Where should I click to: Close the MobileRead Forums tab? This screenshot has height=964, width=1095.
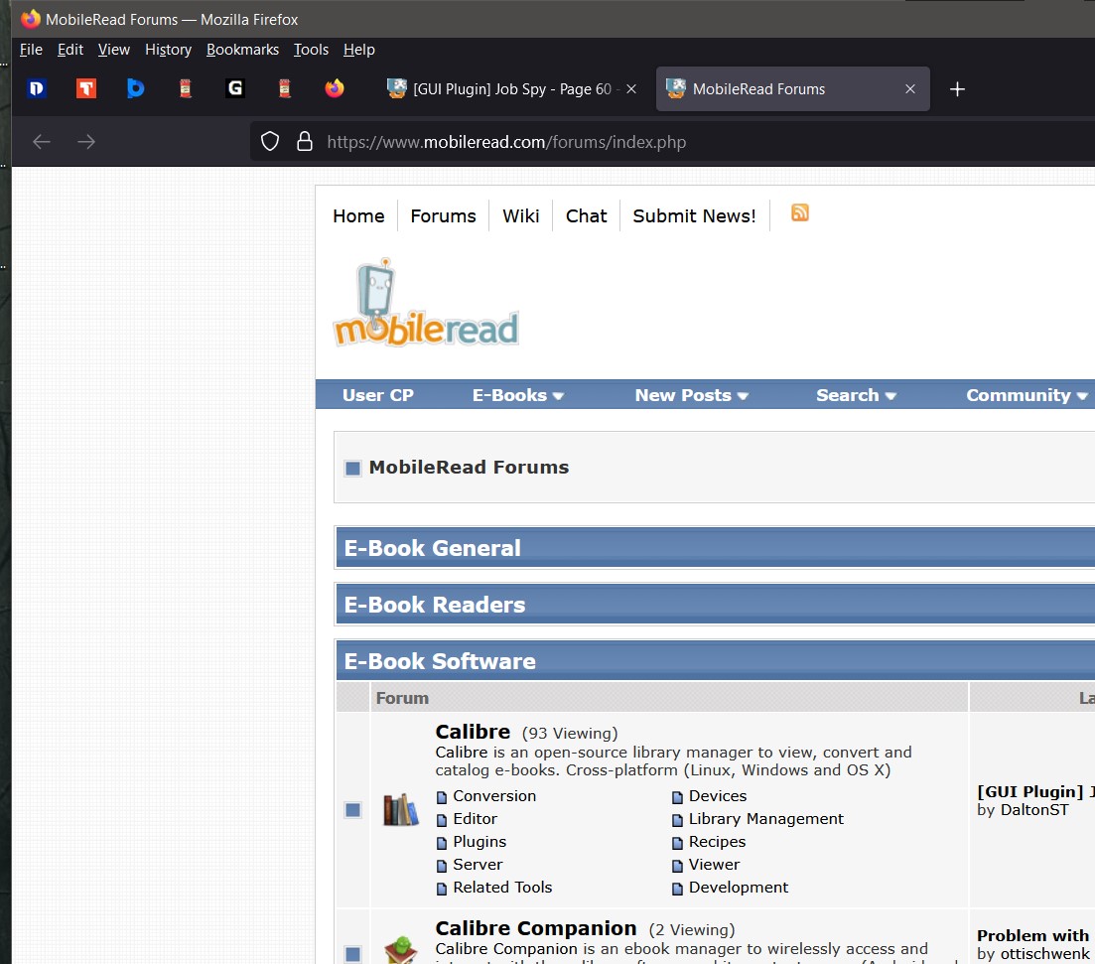910,88
